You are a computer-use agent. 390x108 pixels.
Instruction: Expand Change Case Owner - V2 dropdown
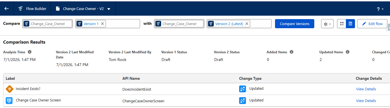pos(109,9)
